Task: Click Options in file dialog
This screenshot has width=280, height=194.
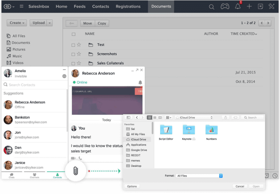Action: tap(132, 186)
